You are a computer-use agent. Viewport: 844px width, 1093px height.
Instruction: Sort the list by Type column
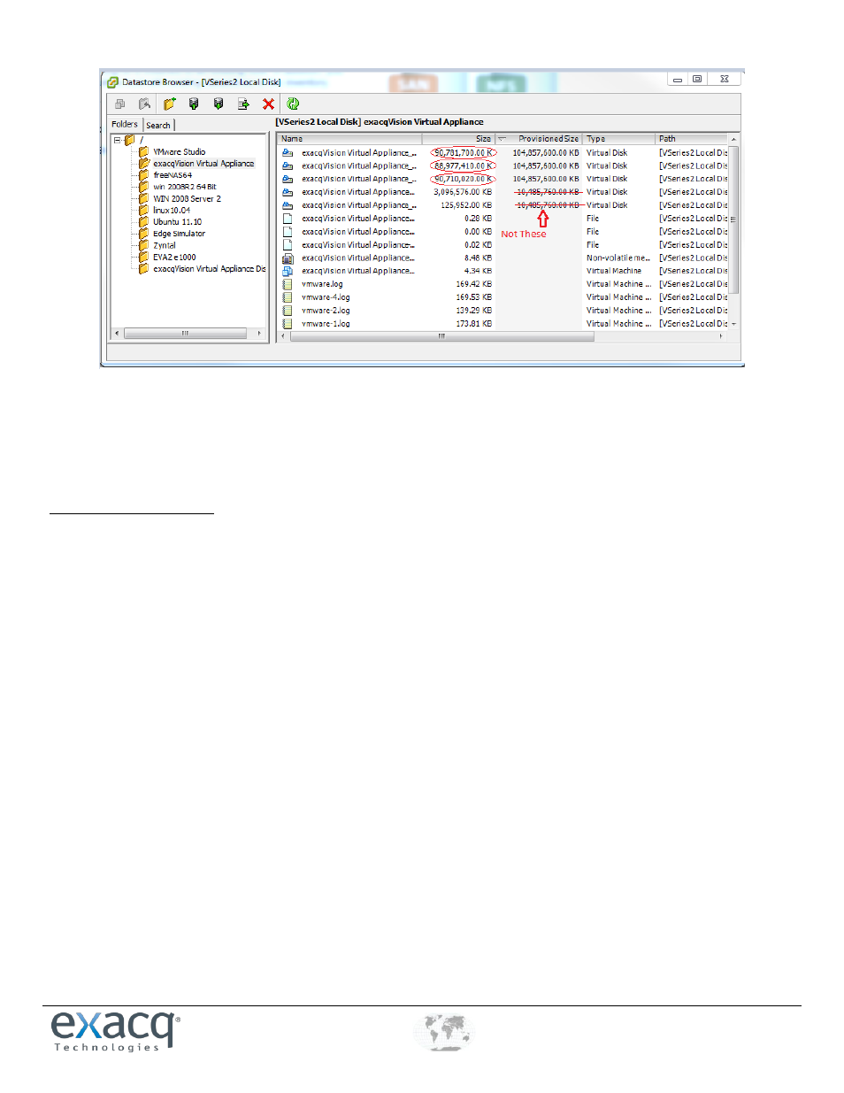pyautogui.click(x=619, y=139)
